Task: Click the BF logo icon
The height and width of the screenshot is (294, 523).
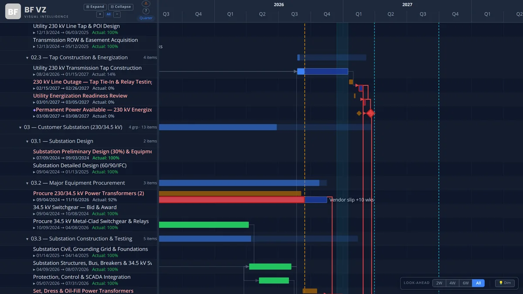Action: [x=13, y=11]
